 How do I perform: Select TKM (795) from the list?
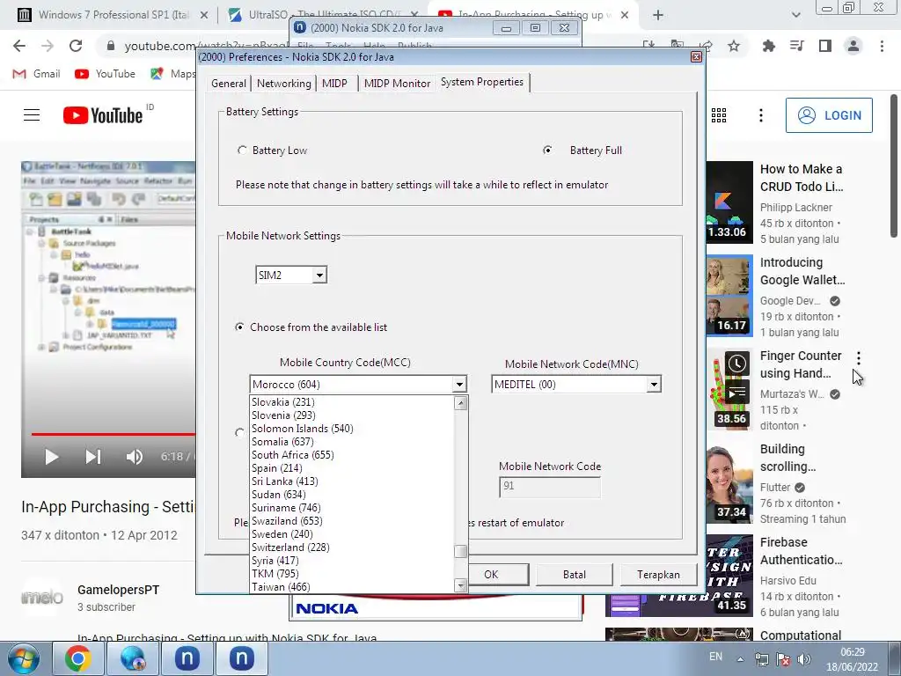(352, 574)
